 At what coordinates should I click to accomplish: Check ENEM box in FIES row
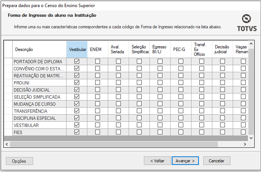(x=97, y=132)
